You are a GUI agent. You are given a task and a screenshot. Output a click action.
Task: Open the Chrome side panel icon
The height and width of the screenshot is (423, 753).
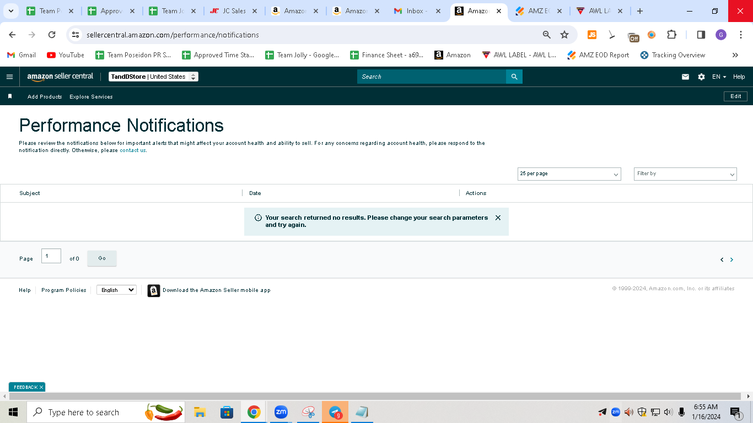[701, 35]
